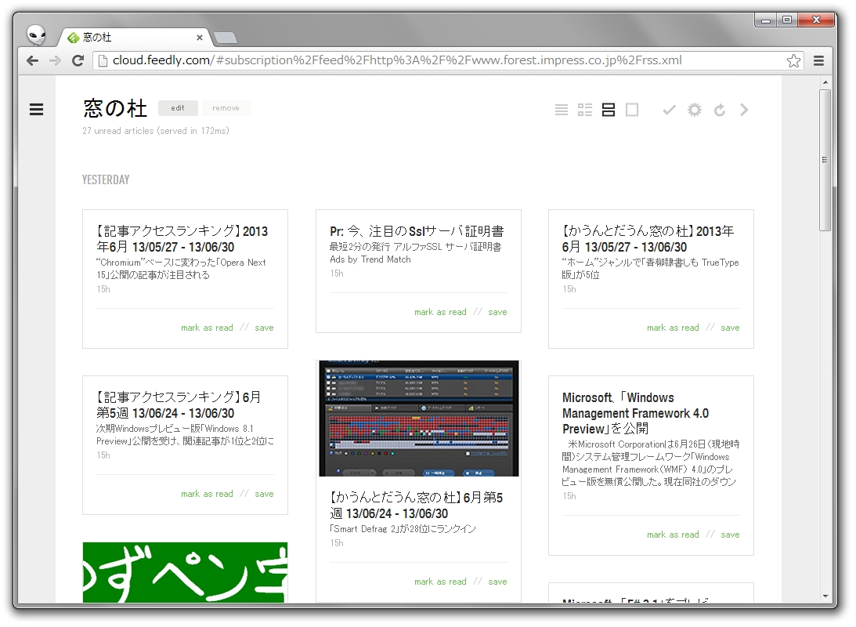Open the Feedly sidebar navigation menu
This screenshot has width=856, height=627.
pos(36,110)
